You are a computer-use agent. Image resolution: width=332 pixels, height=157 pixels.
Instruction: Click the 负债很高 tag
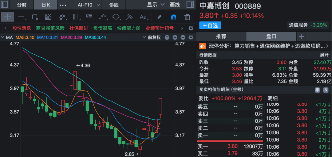point(102,28)
